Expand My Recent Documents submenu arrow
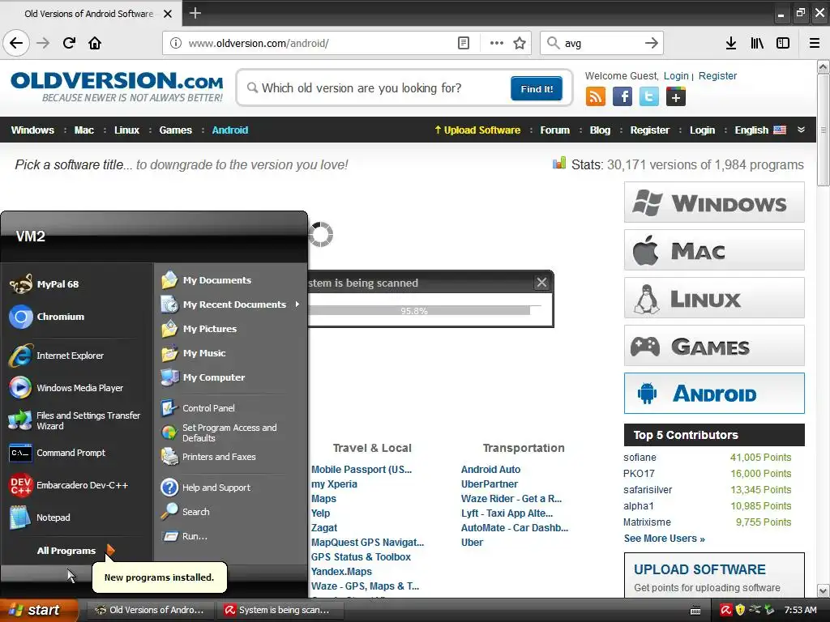This screenshot has height=622, width=830. [x=297, y=305]
